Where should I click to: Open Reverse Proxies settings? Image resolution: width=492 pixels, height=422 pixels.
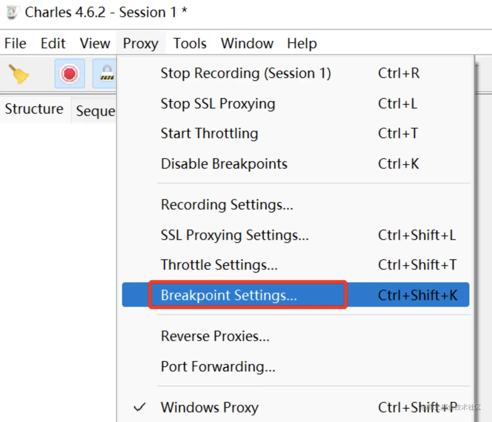[x=215, y=336]
